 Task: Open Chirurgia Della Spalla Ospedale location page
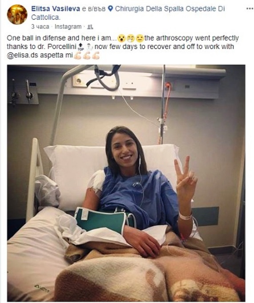pyautogui.click(x=128, y=13)
